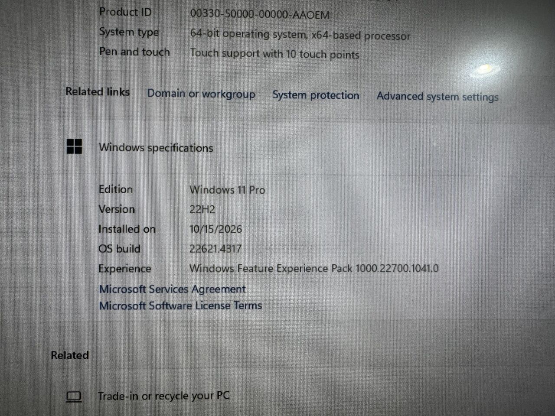Select the Product ID value 00330-50000-00000-AAOEM
The height and width of the screenshot is (416, 555).
tap(260, 14)
